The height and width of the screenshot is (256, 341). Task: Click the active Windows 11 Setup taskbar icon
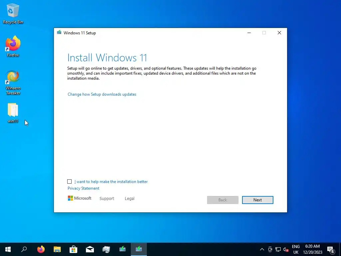pos(139,249)
